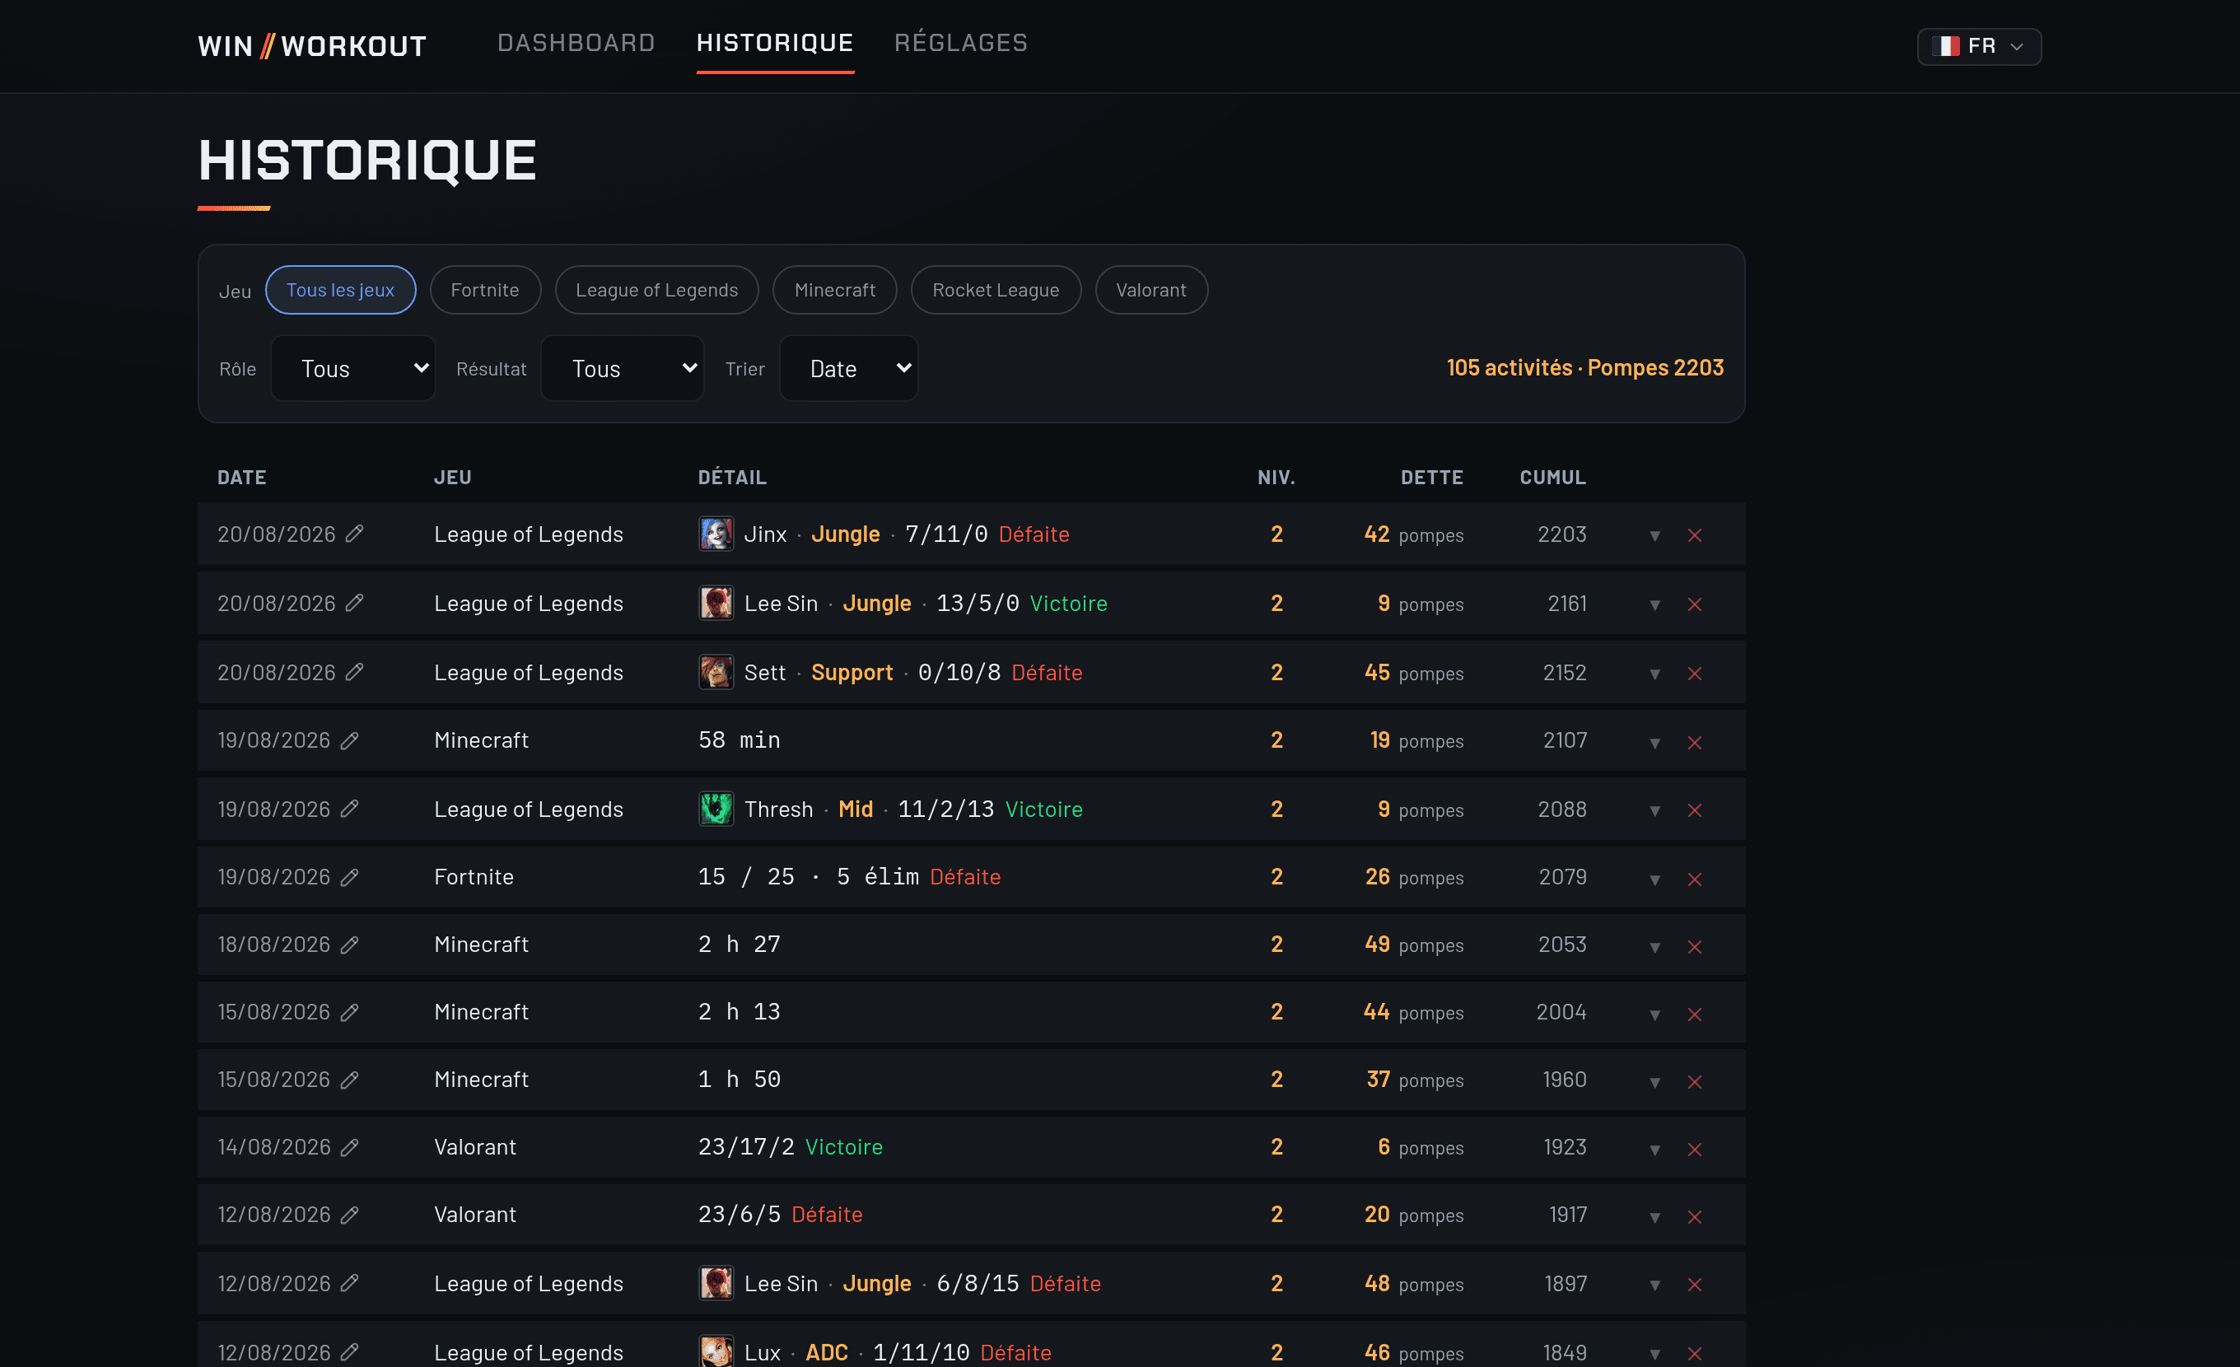Filter history by Minecraft
The width and height of the screenshot is (2240, 1367).
[x=834, y=290]
